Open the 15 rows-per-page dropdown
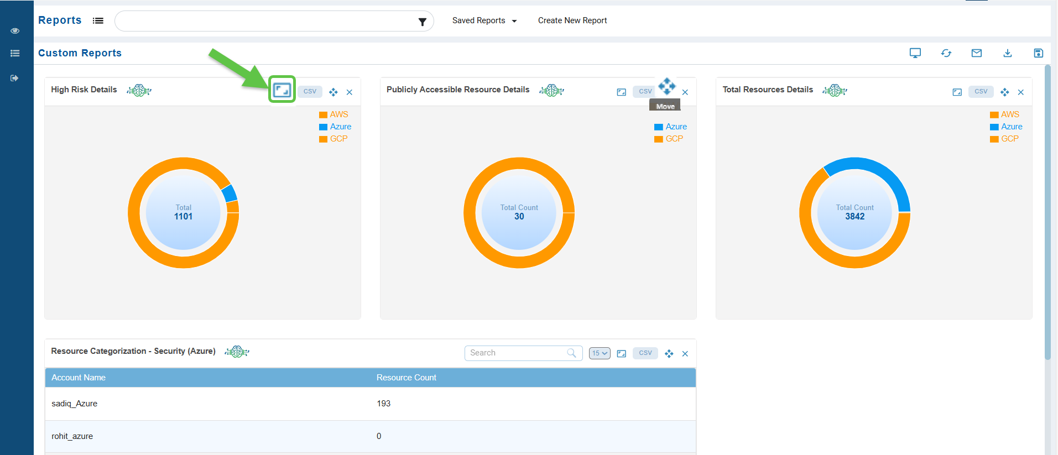Image resolution: width=1058 pixels, height=455 pixels. point(600,353)
